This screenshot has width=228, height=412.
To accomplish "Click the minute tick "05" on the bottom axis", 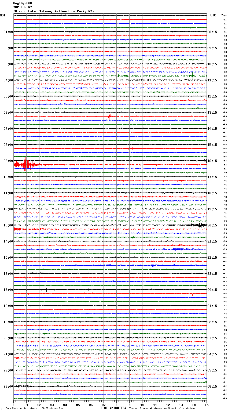I will tap(78, 405).
